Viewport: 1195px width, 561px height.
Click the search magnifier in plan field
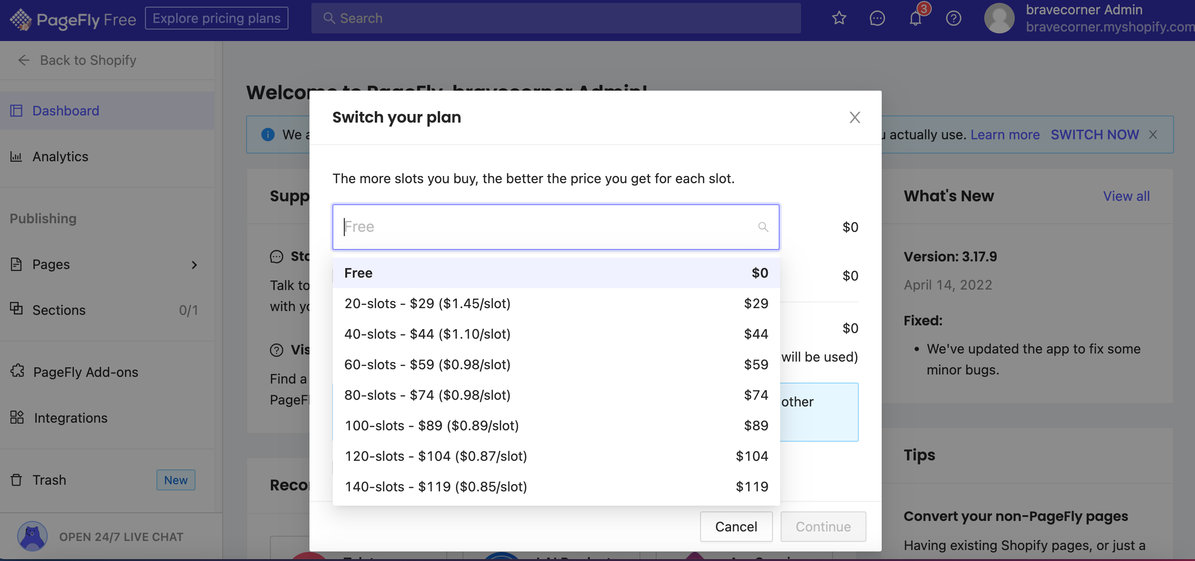coord(763,227)
